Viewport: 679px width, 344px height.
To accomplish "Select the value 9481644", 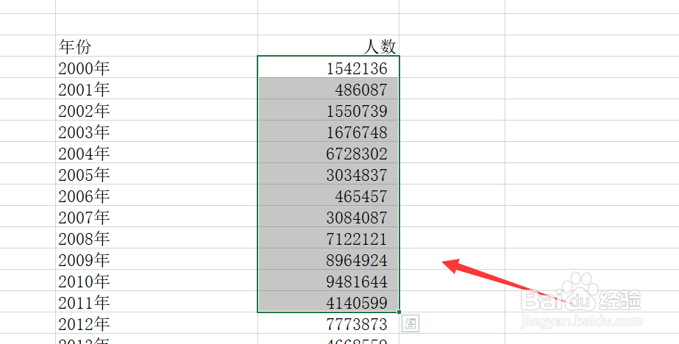I will pyautogui.click(x=328, y=280).
